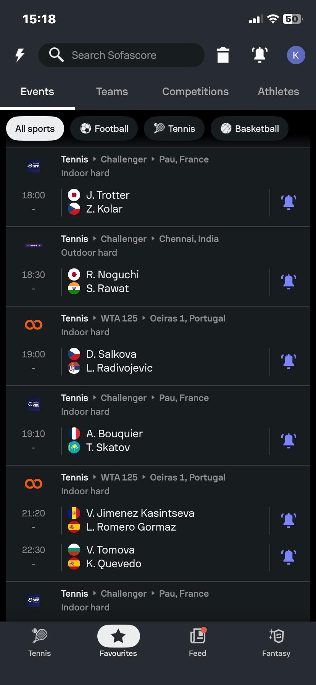Toggle notification bell for Salkova vs Radivojevic
The height and width of the screenshot is (685, 316).
pyautogui.click(x=289, y=361)
